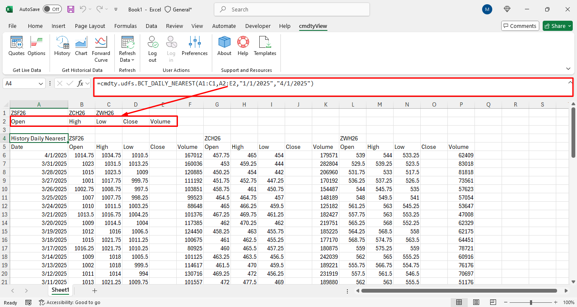Select cell E2 containing Volume
This screenshot has width=577, height=307.
163,121
